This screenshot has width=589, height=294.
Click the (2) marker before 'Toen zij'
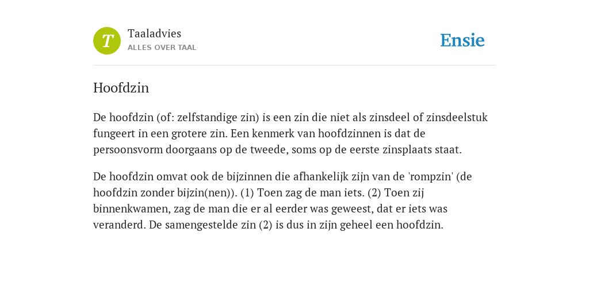(x=374, y=193)
